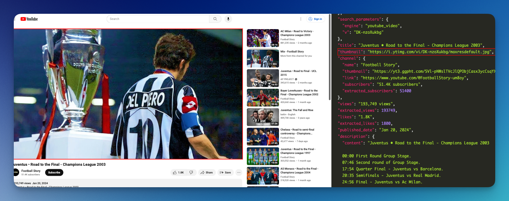
Task: Click the "engine": "youtube_video" line
Action: coord(372,26)
